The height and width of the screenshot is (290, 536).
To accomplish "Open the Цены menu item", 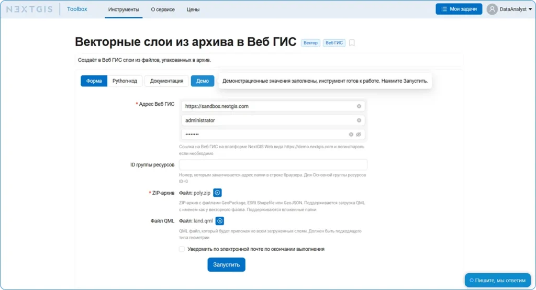I will point(193,9).
